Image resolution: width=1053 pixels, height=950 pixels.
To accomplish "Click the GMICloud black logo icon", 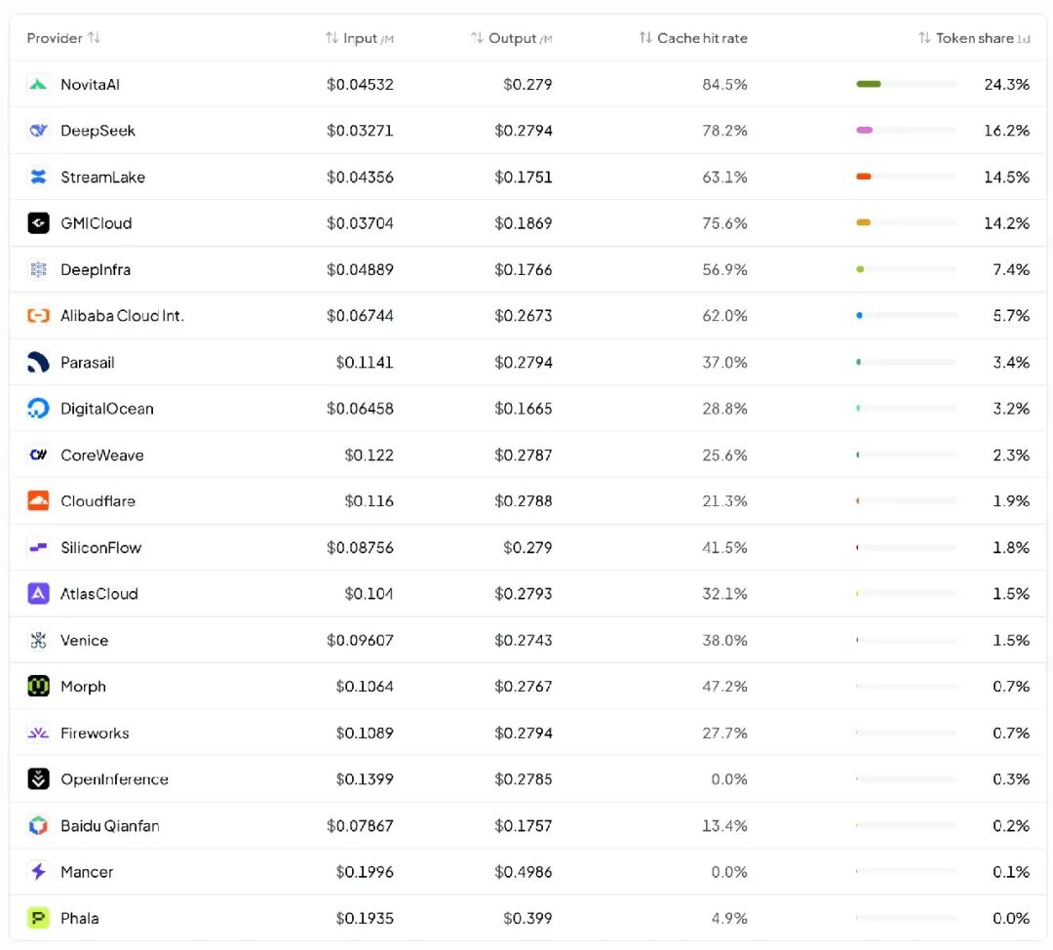I will 38,223.
